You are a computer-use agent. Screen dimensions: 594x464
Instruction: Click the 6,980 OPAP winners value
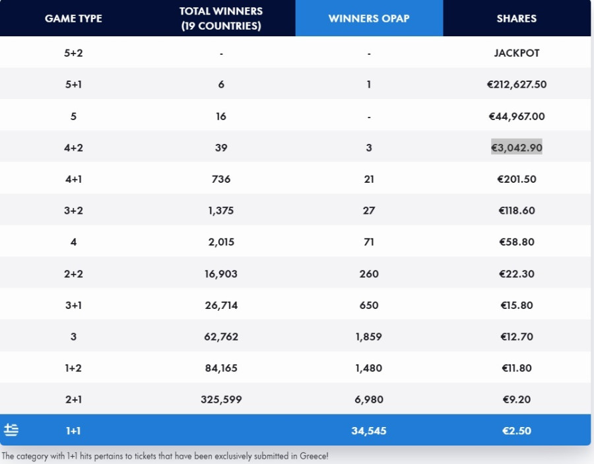tap(369, 399)
